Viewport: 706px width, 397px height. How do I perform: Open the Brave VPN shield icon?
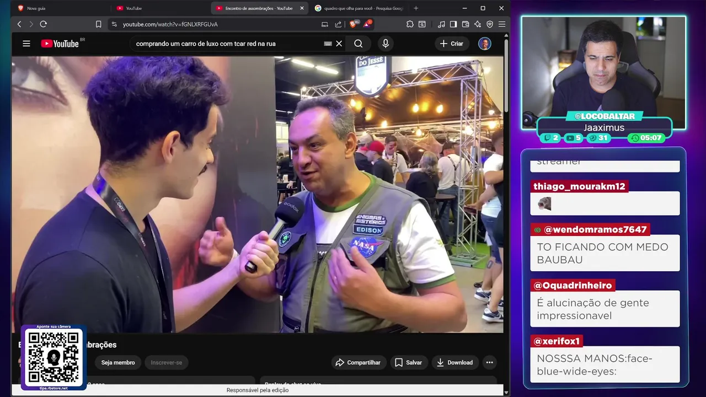(490, 24)
